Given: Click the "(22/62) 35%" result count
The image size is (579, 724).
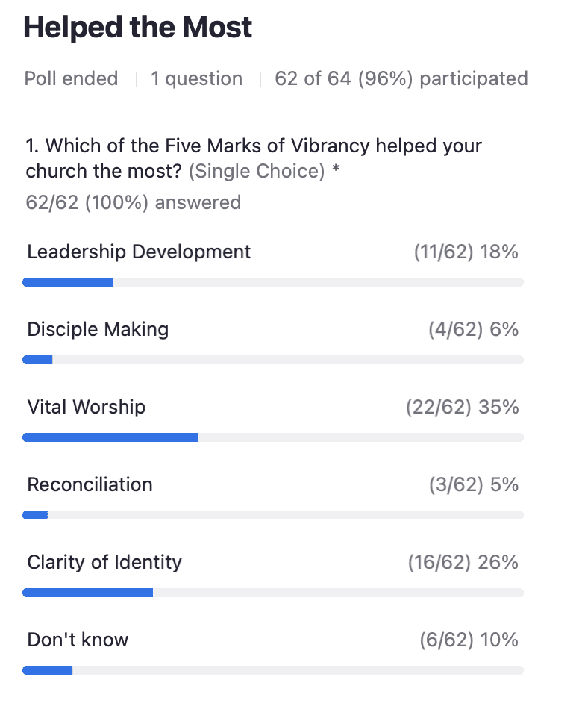Looking at the screenshot, I should point(462,408).
